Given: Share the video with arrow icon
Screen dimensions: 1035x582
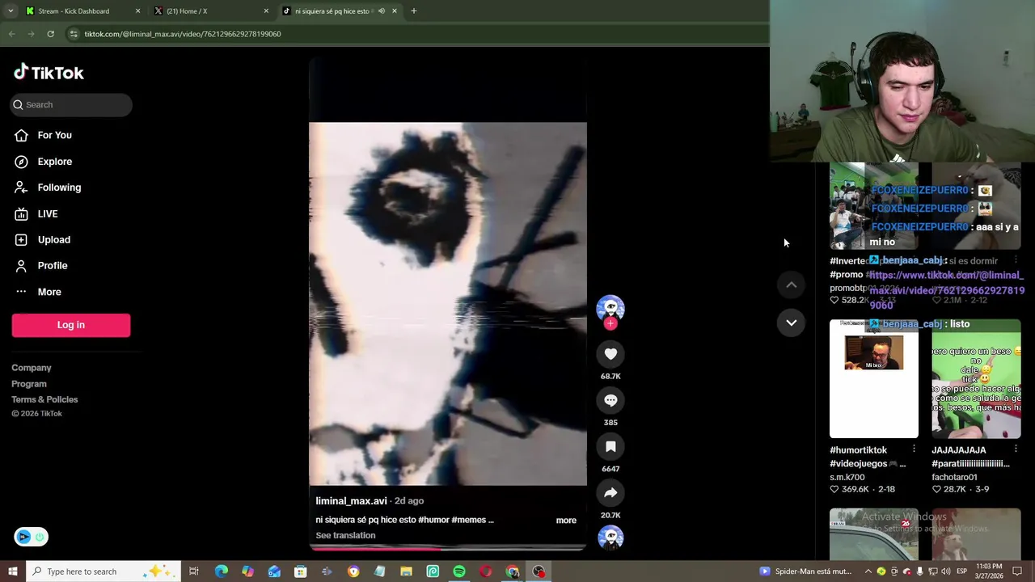Looking at the screenshot, I should coord(610,492).
